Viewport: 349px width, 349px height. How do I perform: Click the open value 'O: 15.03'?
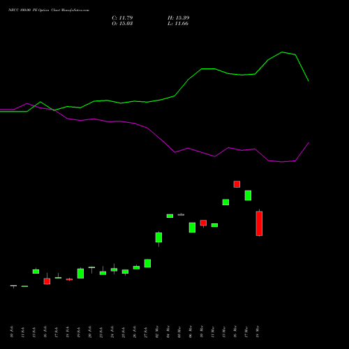[122, 24]
